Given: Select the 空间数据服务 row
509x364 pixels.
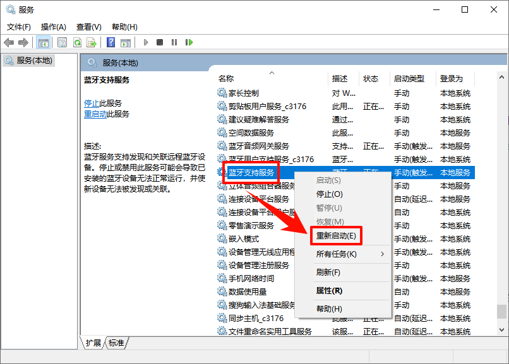Looking at the screenshot, I should 345,133.
